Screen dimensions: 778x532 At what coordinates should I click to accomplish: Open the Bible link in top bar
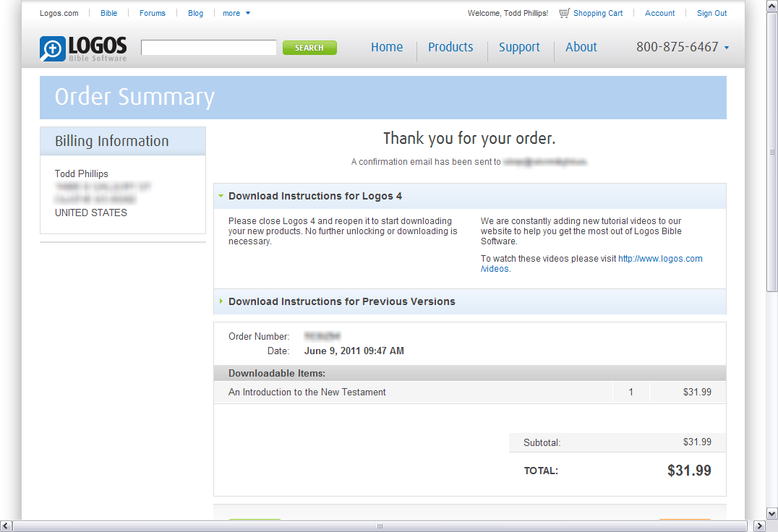point(108,14)
